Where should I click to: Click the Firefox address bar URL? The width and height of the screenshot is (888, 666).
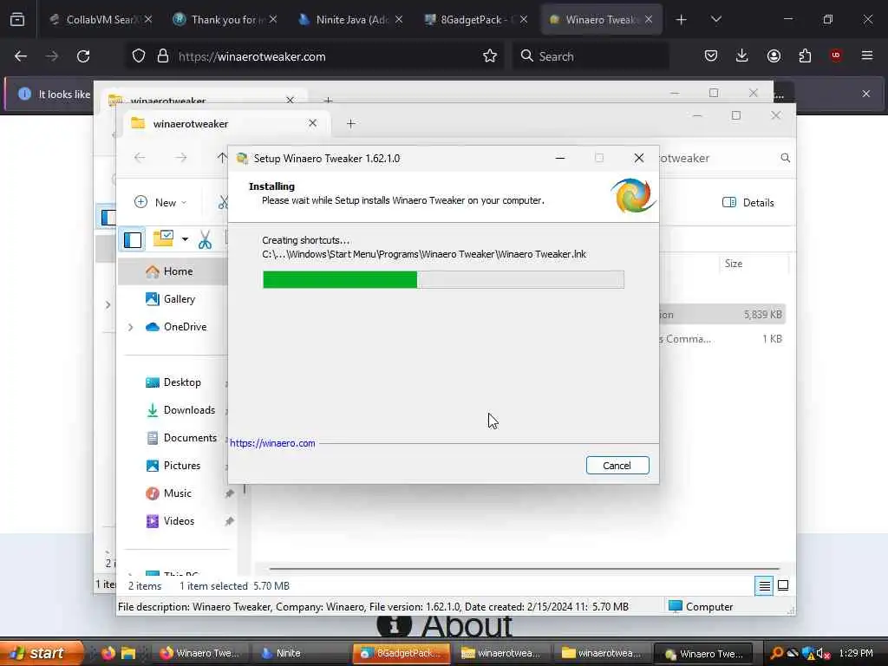252,56
